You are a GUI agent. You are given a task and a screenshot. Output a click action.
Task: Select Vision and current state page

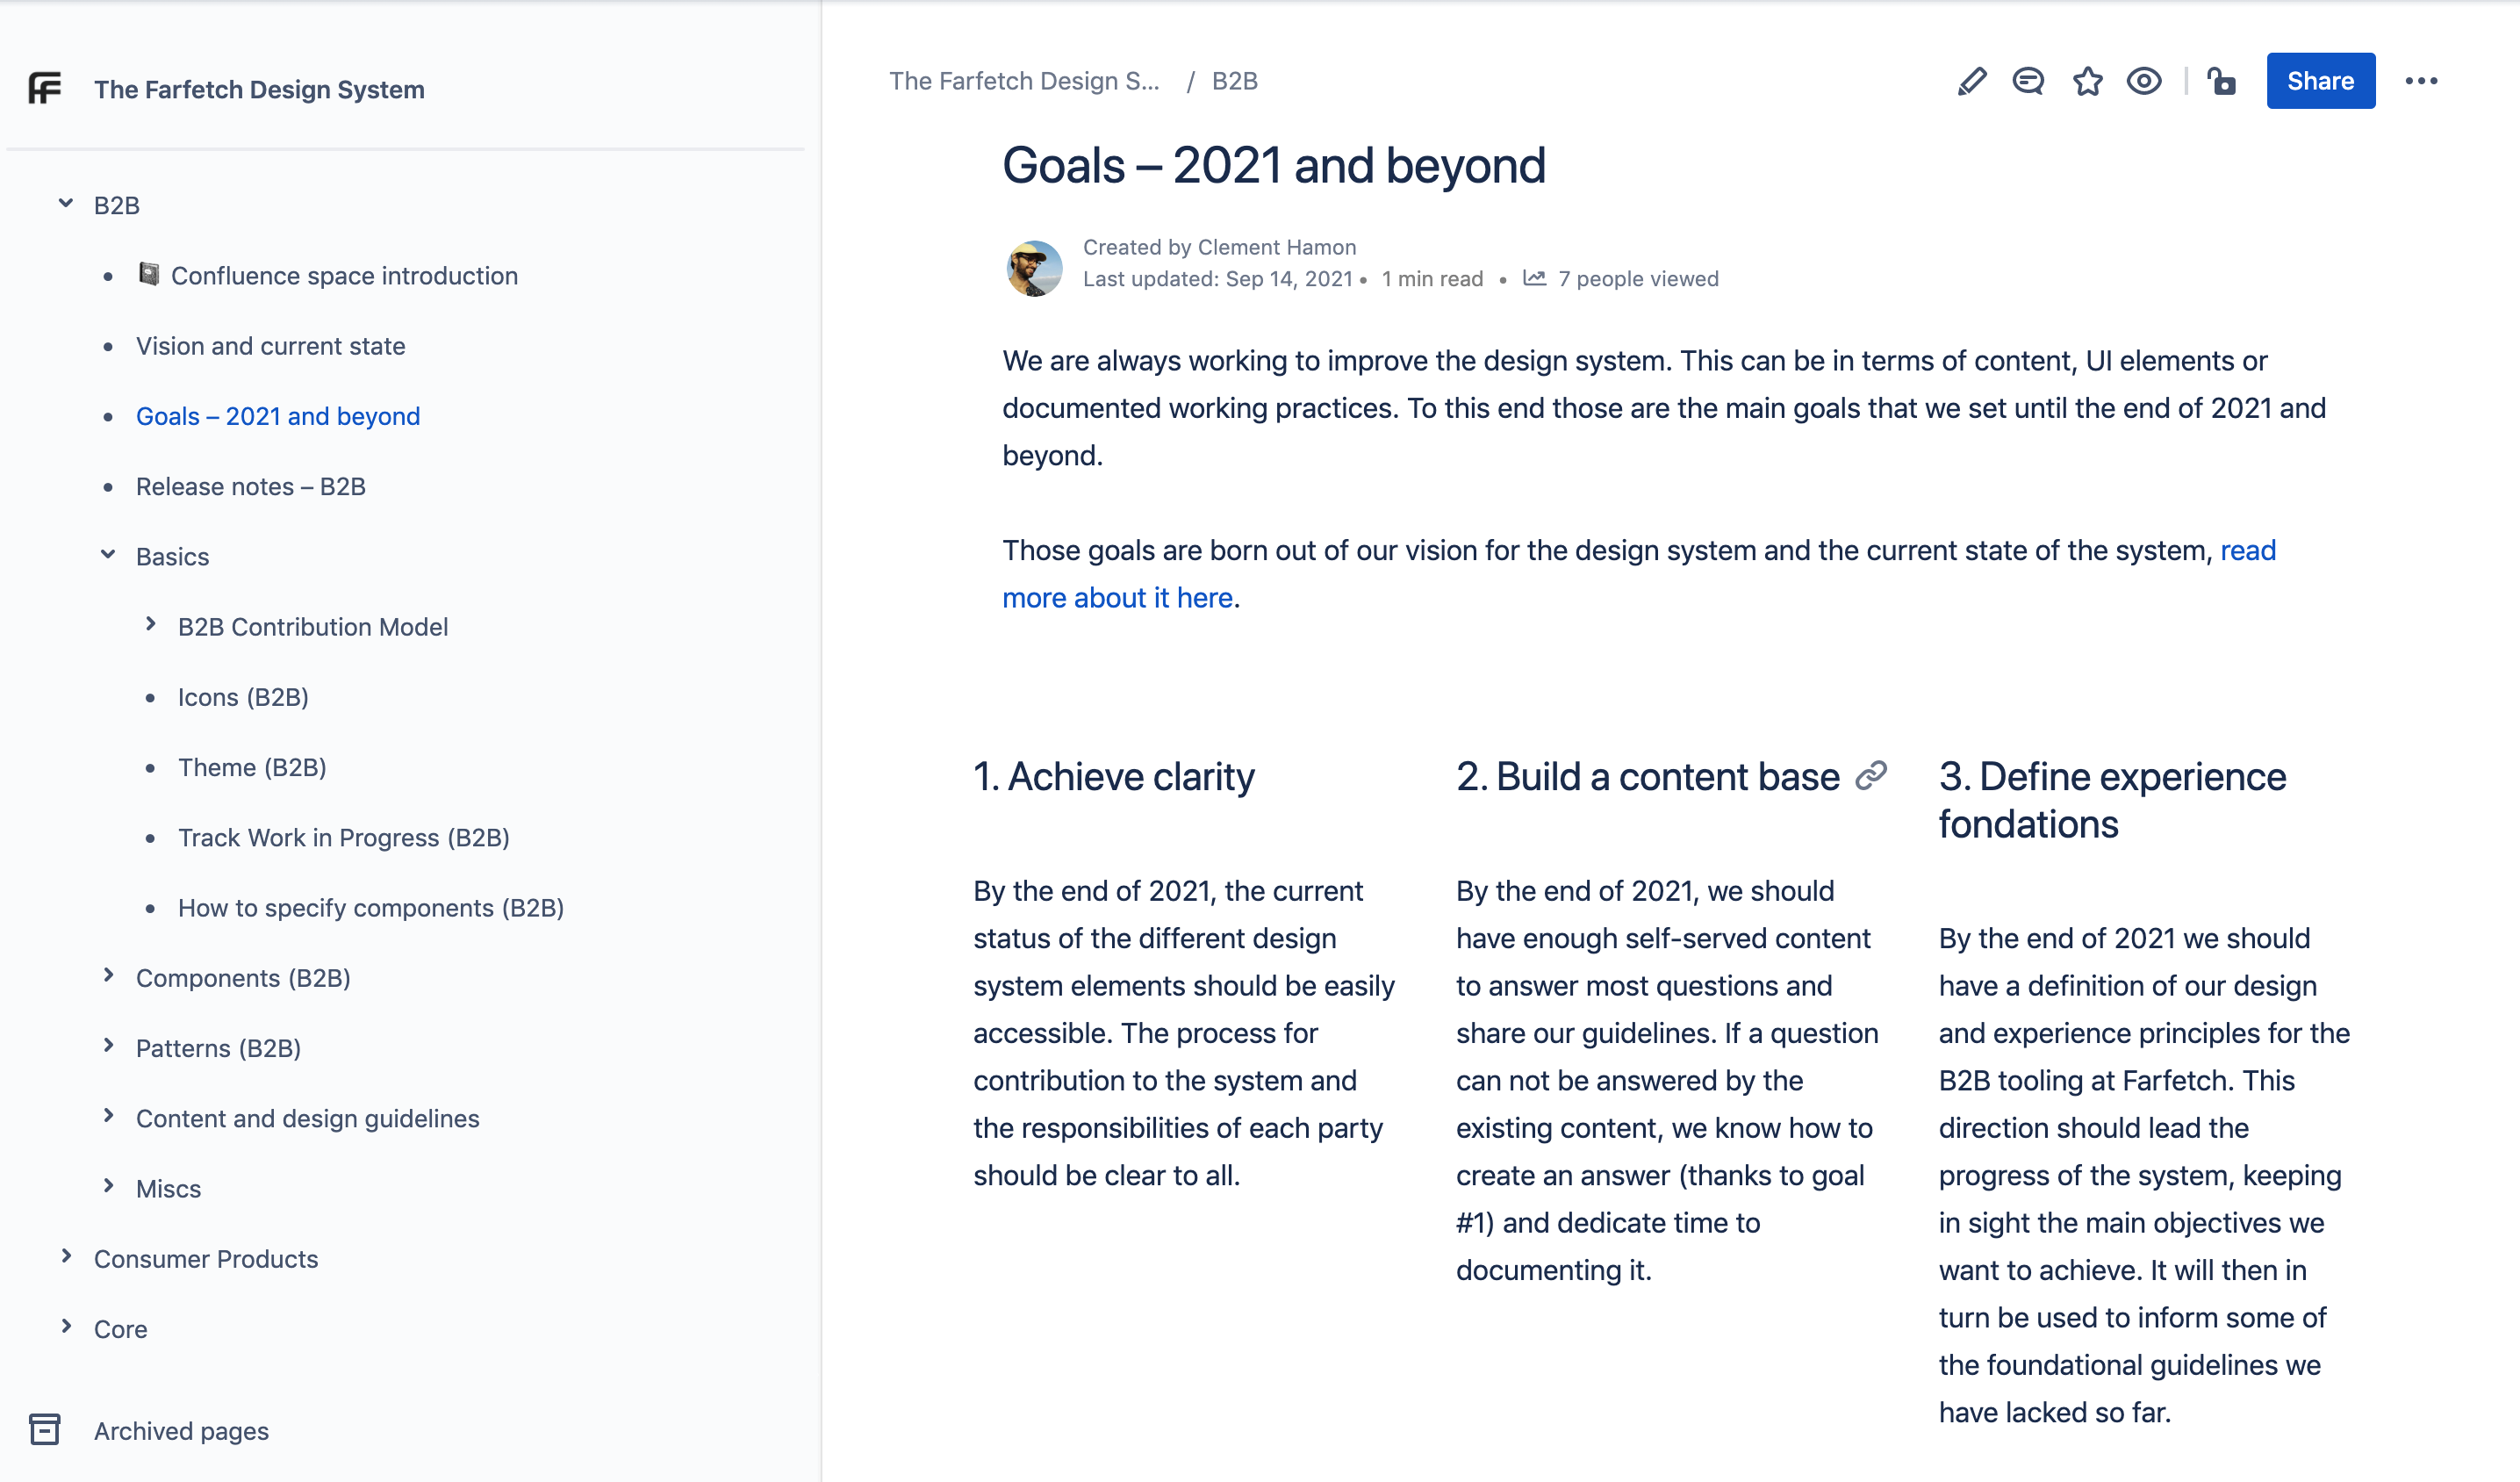pyautogui.click(x=271, y=346)
